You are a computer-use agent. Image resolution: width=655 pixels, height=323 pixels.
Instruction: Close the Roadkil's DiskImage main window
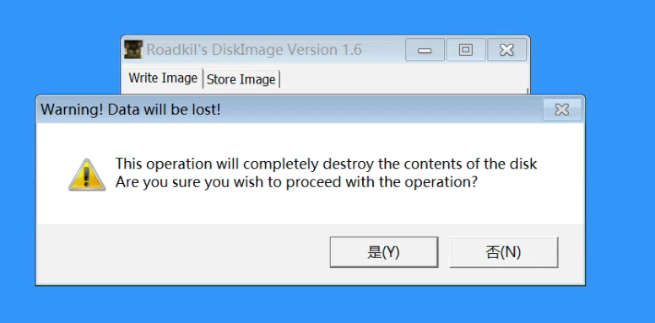506,50
